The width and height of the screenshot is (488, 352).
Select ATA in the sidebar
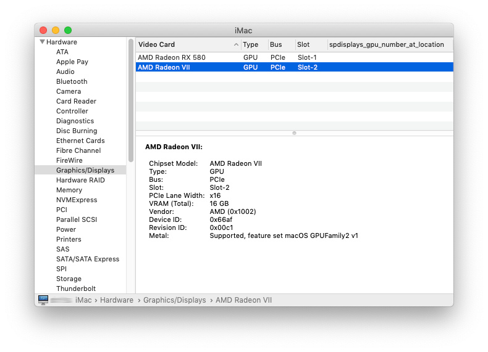pos(62,52)
